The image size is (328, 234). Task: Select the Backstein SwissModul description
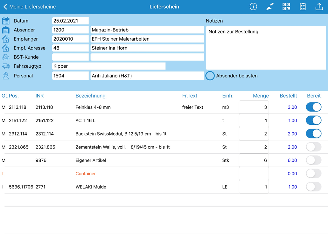(121, 134)
